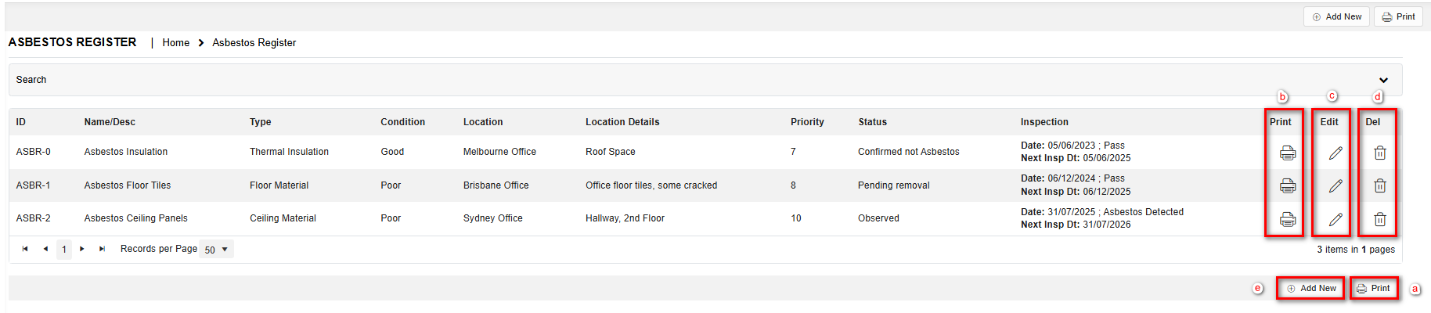
Task: Delete the ASBR-0 Asbestos Insulation record
Action: [x=1379, y=153]
